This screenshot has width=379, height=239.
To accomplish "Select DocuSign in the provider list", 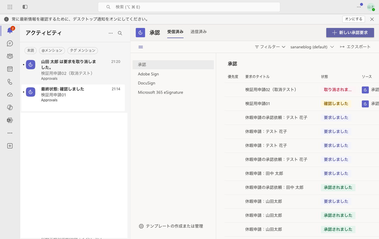I will click(x=173, y=83).
